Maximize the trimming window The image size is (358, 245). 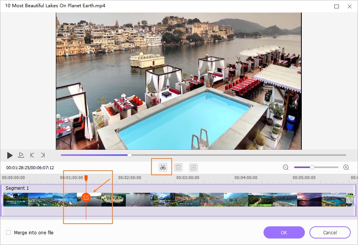point(337,6)
